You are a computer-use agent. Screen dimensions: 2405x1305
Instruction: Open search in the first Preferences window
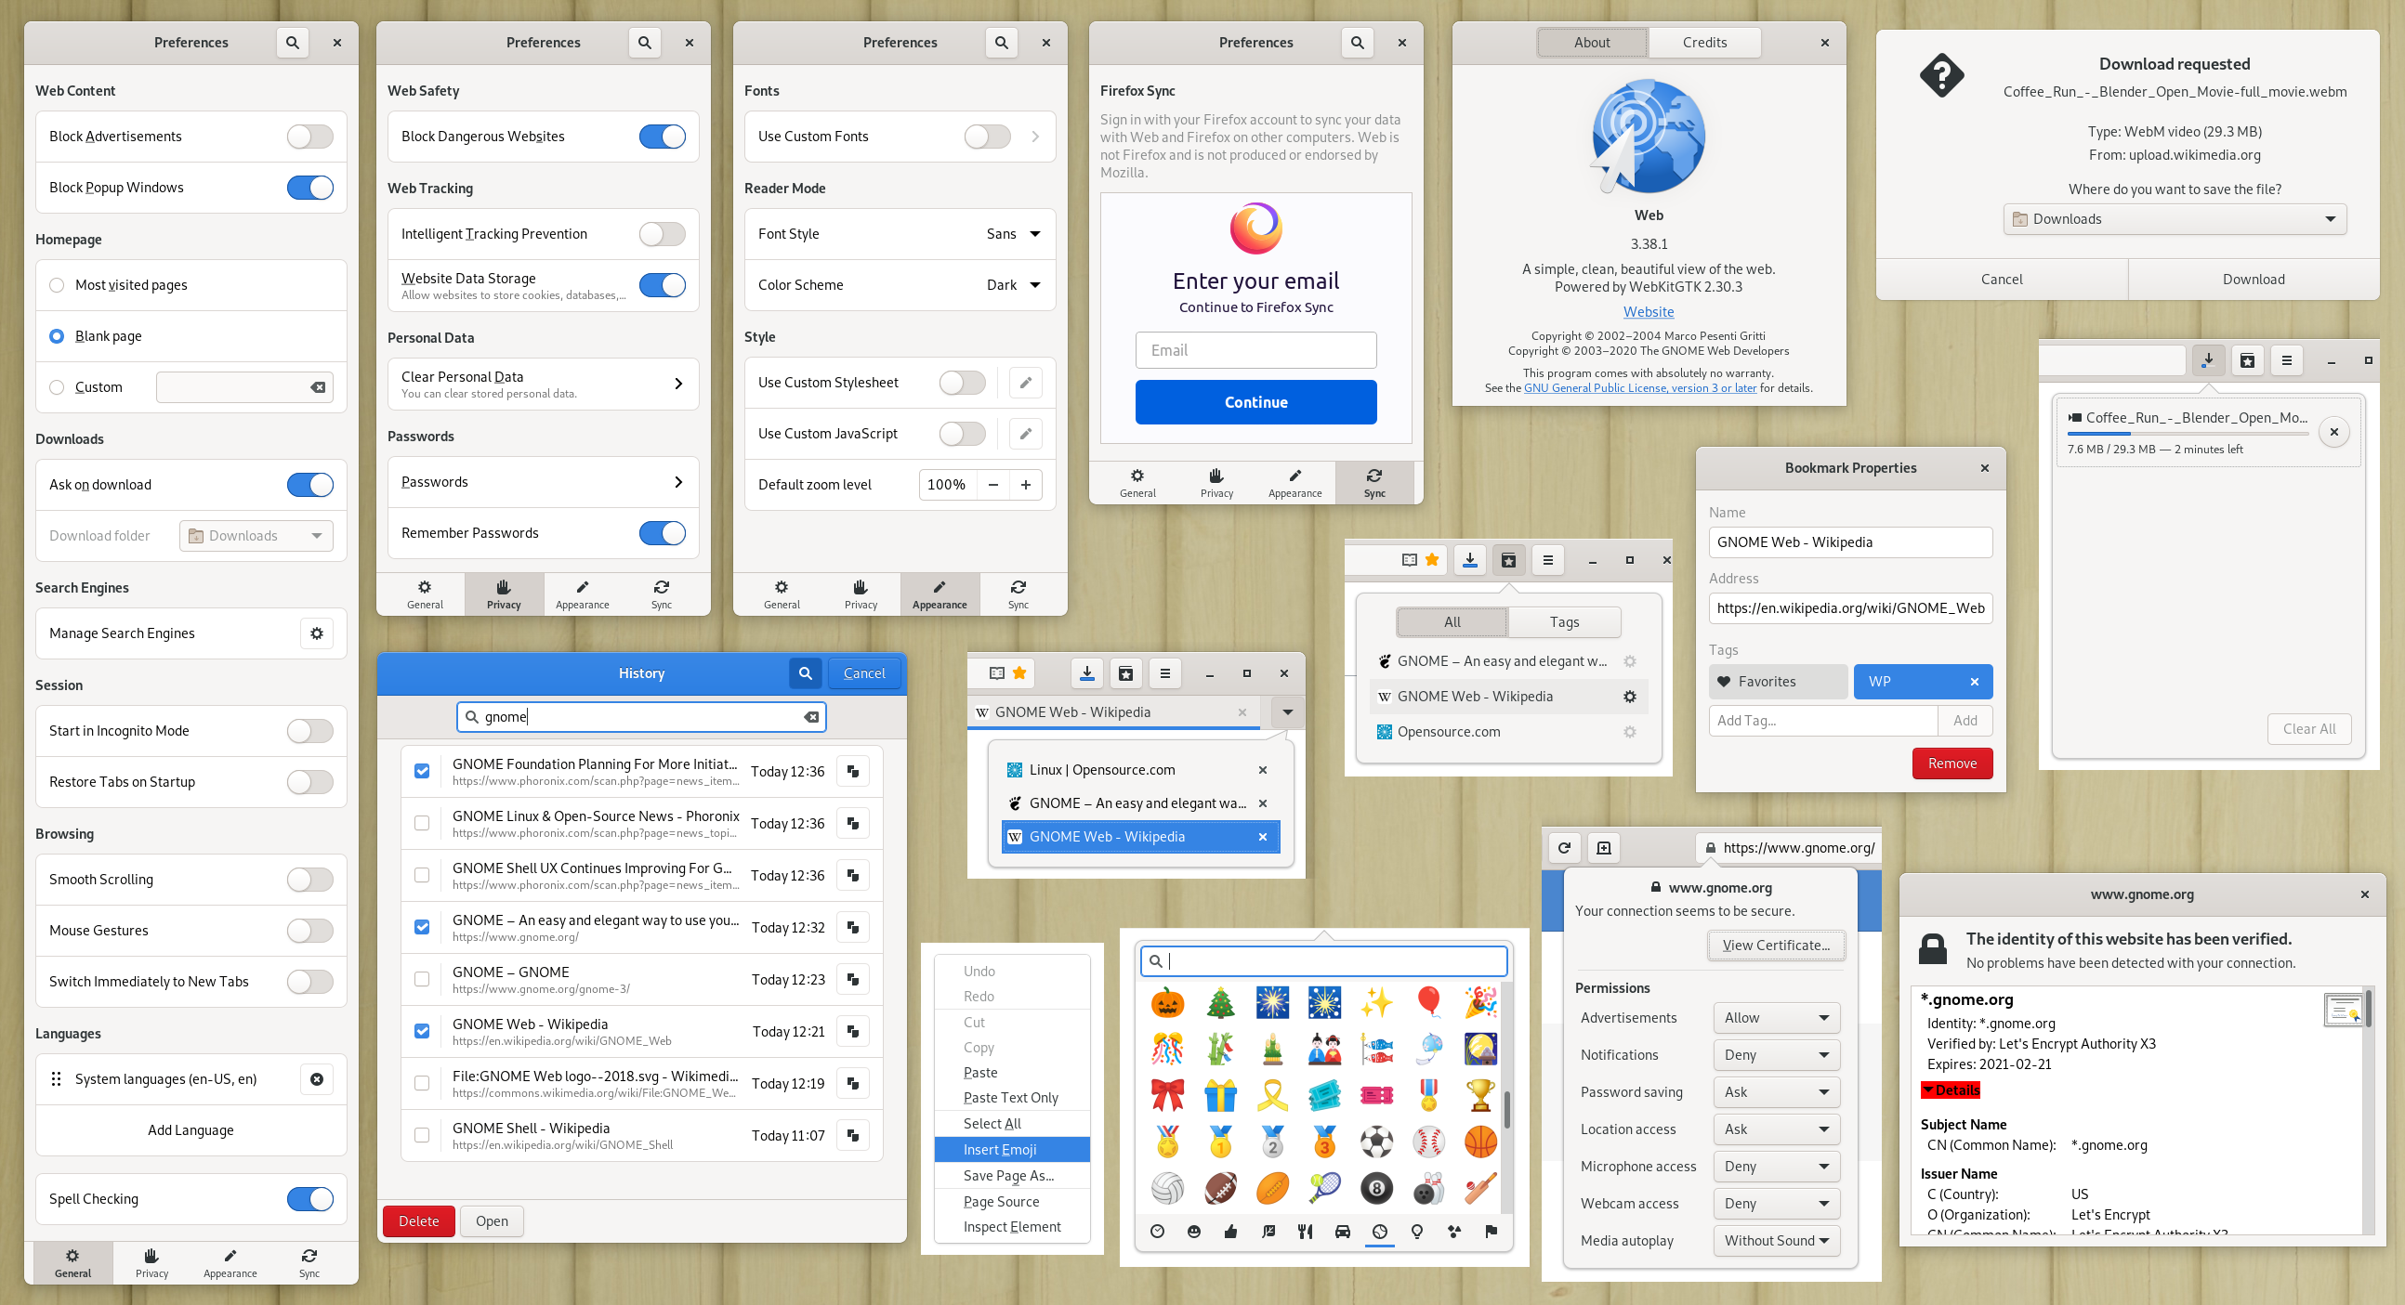[x=292, y=42]
